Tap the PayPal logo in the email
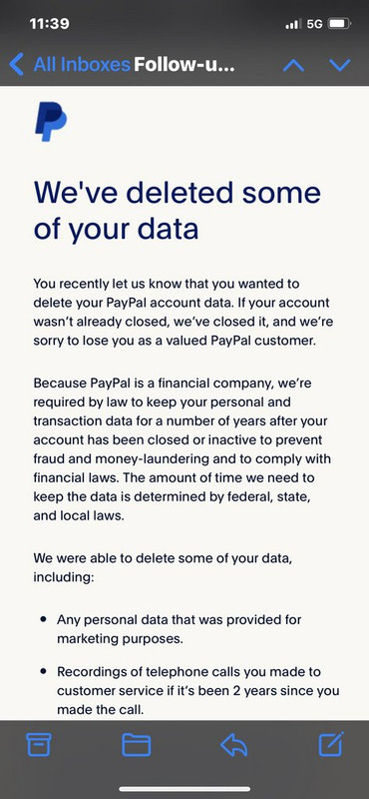This screenshot has width=369, height=799. (x=51, y=121)
